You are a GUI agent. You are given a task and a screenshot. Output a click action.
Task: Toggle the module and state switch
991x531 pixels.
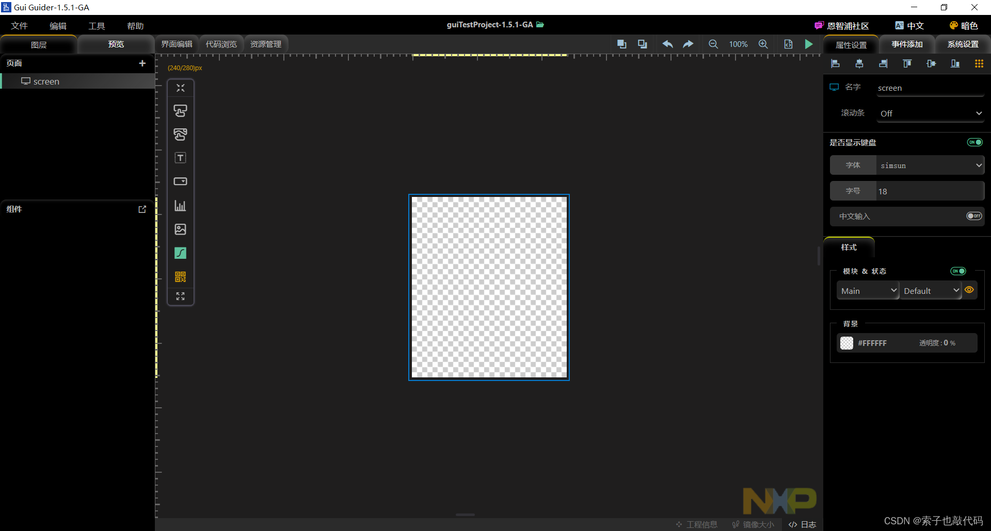[x=958, y=271]
